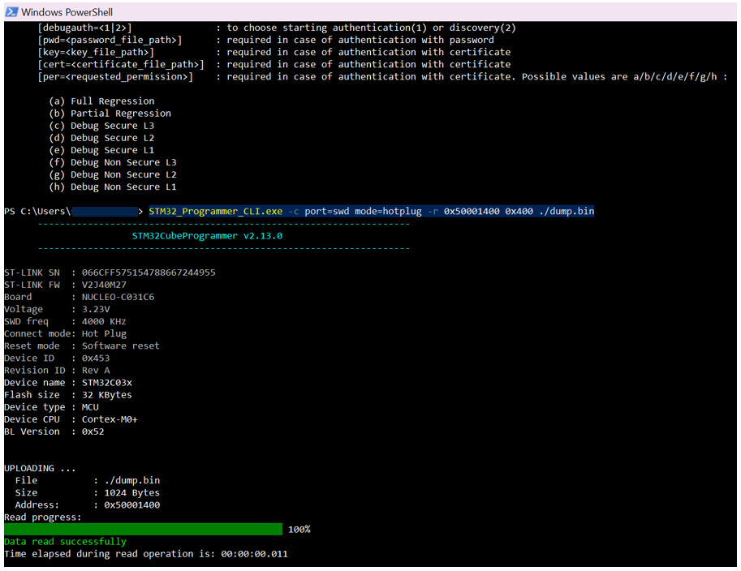Click the Revision ID value "Rev A"
Screen dimensions: 741x571
pyautogui.click(x=96, y=371)
